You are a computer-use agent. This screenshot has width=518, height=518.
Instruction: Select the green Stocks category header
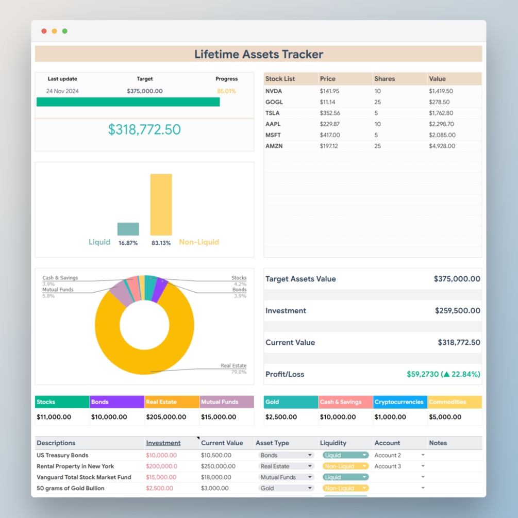point(62,402)
